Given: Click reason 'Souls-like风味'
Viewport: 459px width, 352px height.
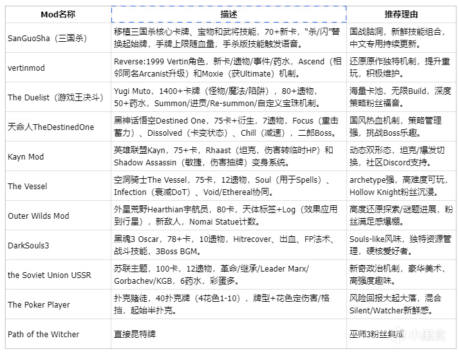Looking at the screenshot, I should click(401, 245).
